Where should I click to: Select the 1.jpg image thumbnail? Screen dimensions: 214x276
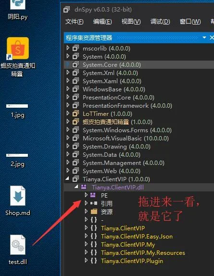click(x=17, y=106)
